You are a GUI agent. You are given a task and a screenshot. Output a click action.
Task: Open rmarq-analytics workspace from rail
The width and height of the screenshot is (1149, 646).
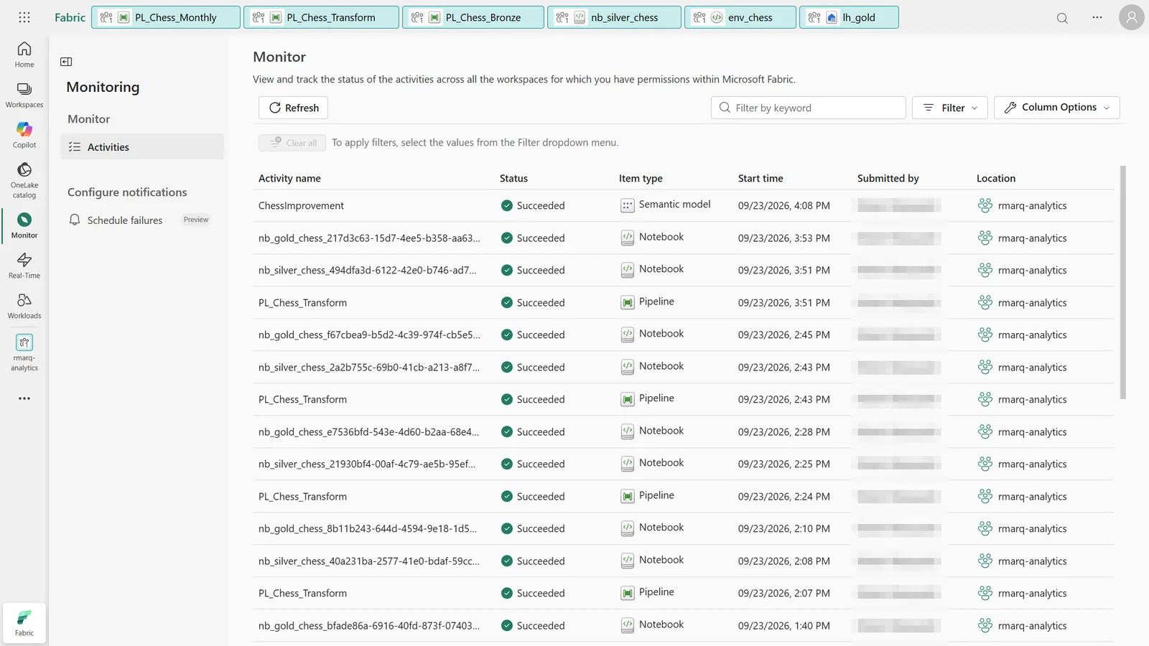24,352
